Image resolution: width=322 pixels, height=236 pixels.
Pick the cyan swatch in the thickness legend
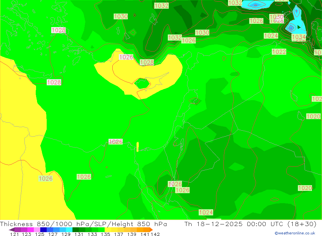tap(69, 230)
